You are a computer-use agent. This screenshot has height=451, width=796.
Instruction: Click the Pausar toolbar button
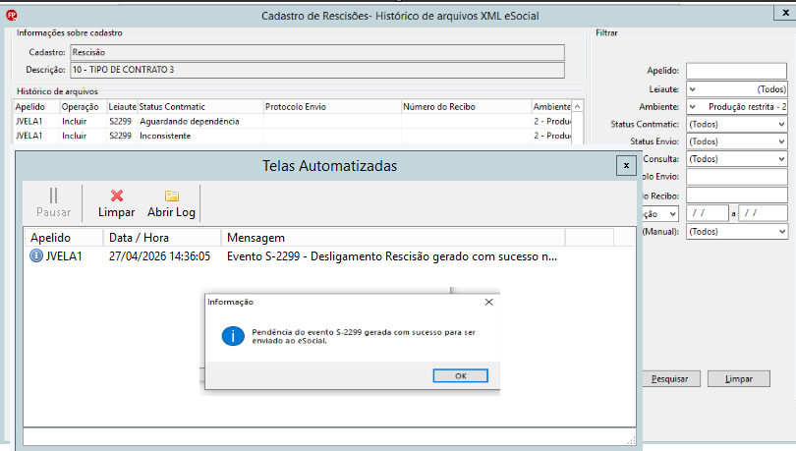click(x=53, y=202)
